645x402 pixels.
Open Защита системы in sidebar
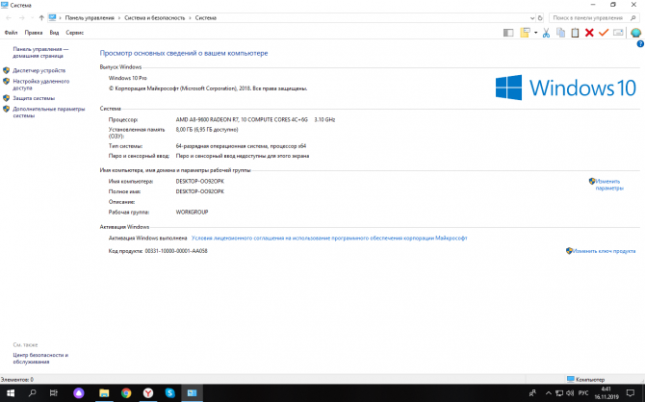(34, 97)
